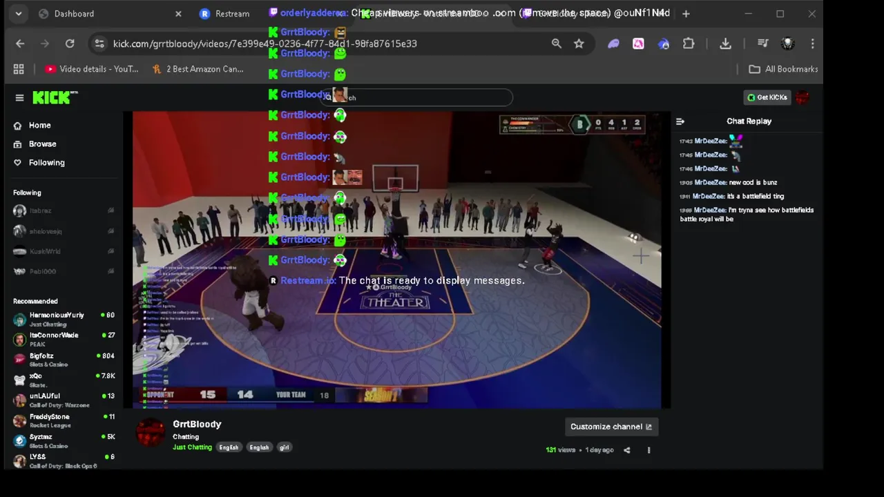Open followed channel KuskWrld
884x497 pixels.
(x=63, y=251)
